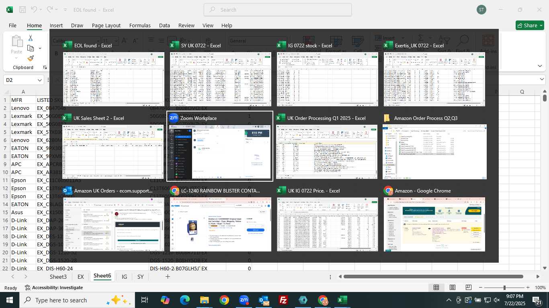The height and width of the screenshot is (308, 549).
Task: Select the Format Painter brush icon
Action: [31, 58]
